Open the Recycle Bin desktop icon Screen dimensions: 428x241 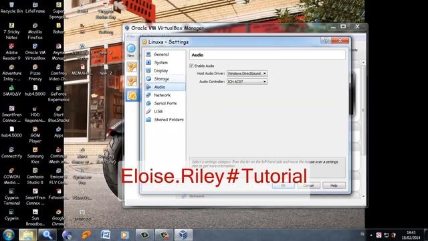11,8
